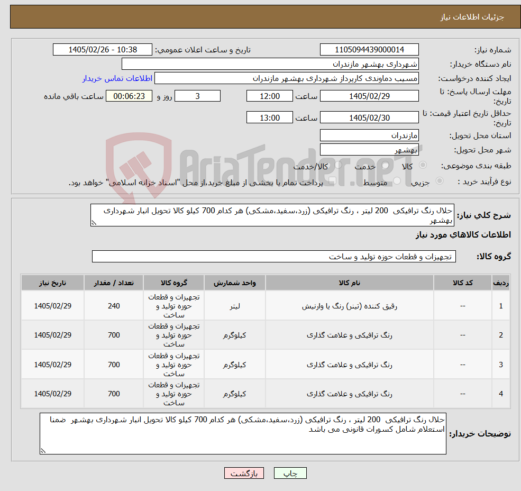This screenshot has width=521, height=491.
Task: Select the جزیی purchase type radio
Action: (x=439, y=181)
